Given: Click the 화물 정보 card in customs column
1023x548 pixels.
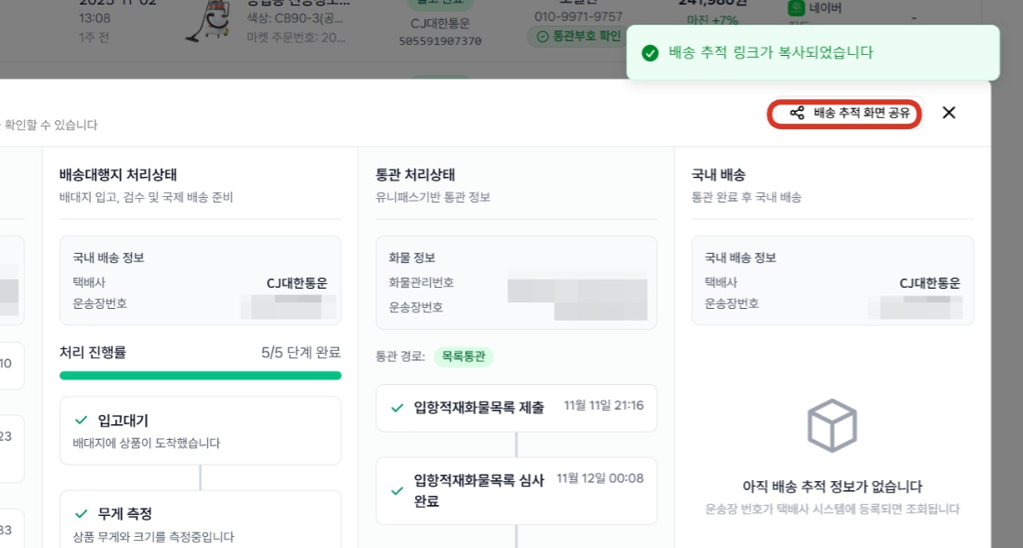Looking at the screenshot, I should pos(516,282).
